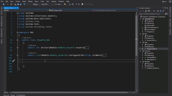This screenshot has width=172, height=96.
Task: Click 1 reference link above CarregarGrid method
Action: [x=32, y=53]
